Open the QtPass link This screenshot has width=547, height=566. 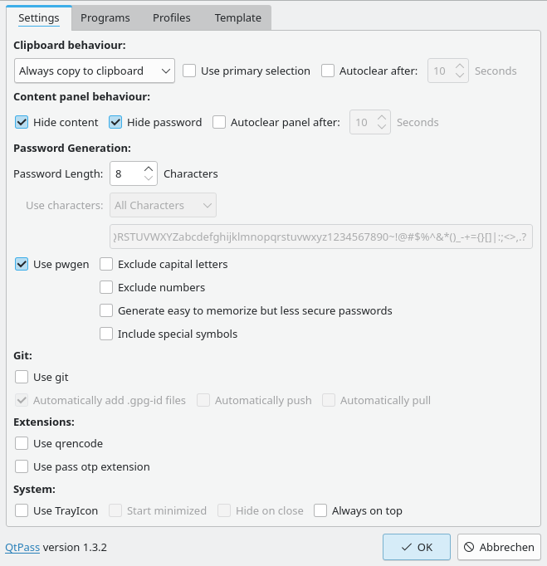22,548
